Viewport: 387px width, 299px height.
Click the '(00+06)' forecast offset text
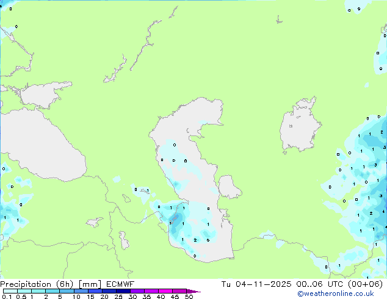pos(365,284)
